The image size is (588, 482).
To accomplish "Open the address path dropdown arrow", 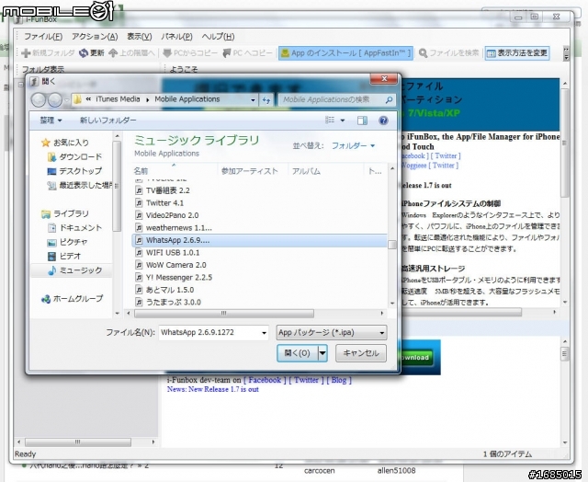I will [253, 100].
